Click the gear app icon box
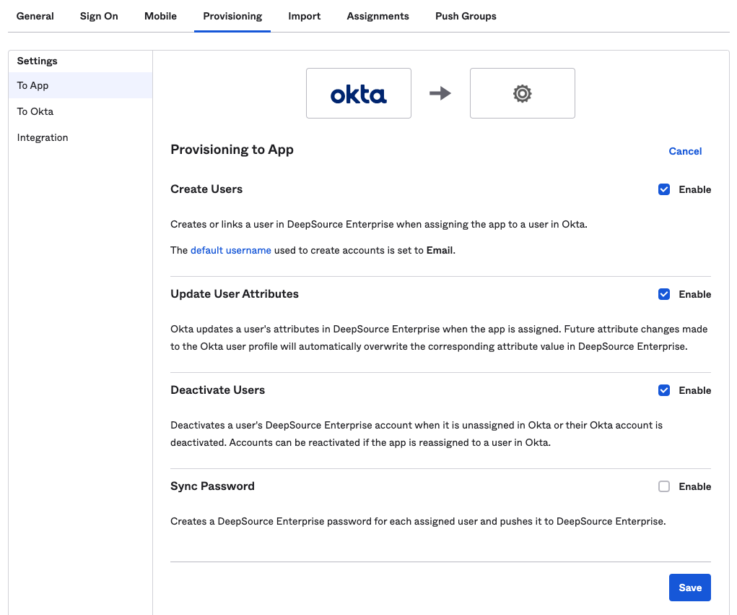 [x=522, y=93]
